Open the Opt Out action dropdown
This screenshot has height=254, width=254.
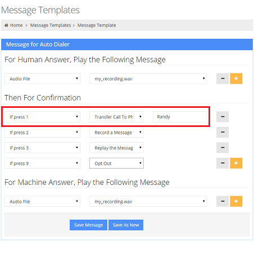[x=116, y=163]
